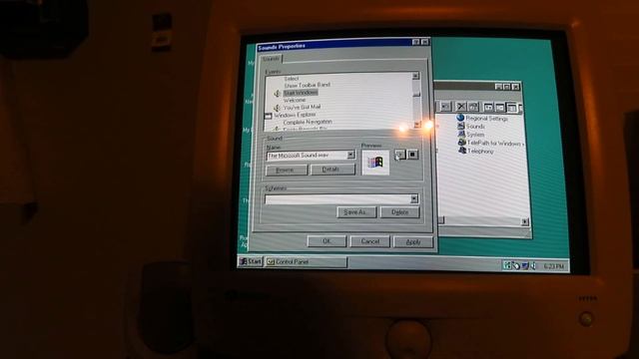Open the Schemes dropdown list
639x359 pixels.
pos(414,198)
